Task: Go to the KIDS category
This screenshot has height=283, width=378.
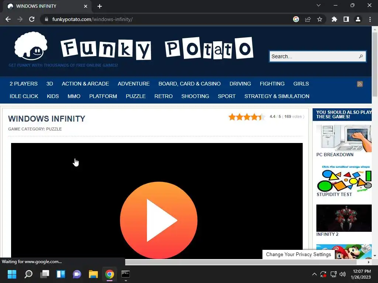Action: click(x=53, y=96)
